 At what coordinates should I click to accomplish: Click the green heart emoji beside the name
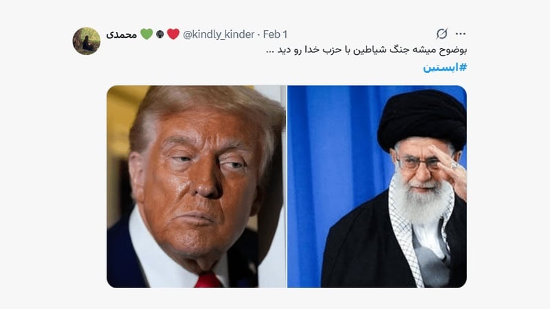pyautogui.click(x=146, y=34)
